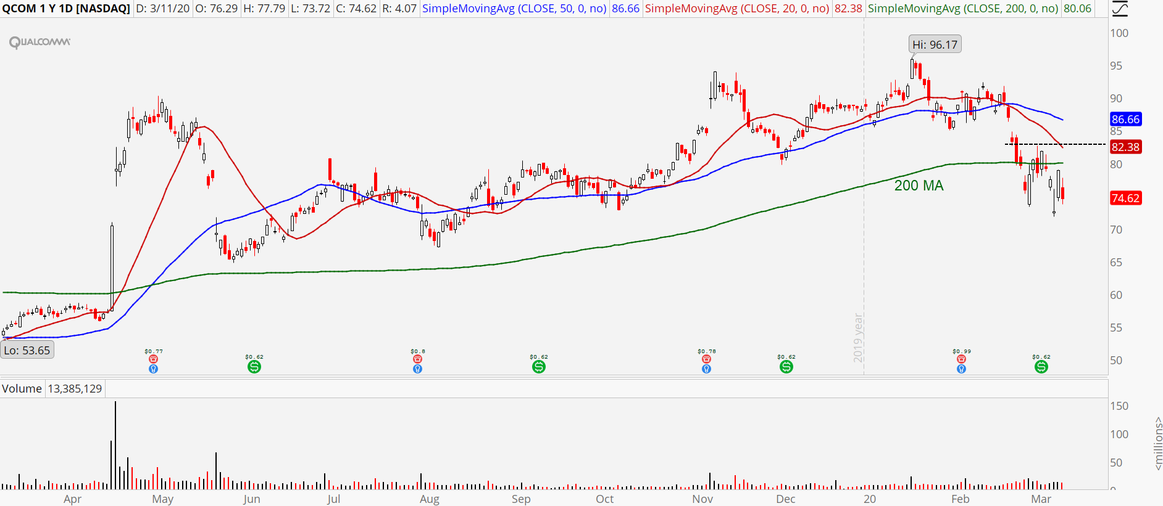
Task: Click the Oct label on the time axis
Action: tap(605, 499)
